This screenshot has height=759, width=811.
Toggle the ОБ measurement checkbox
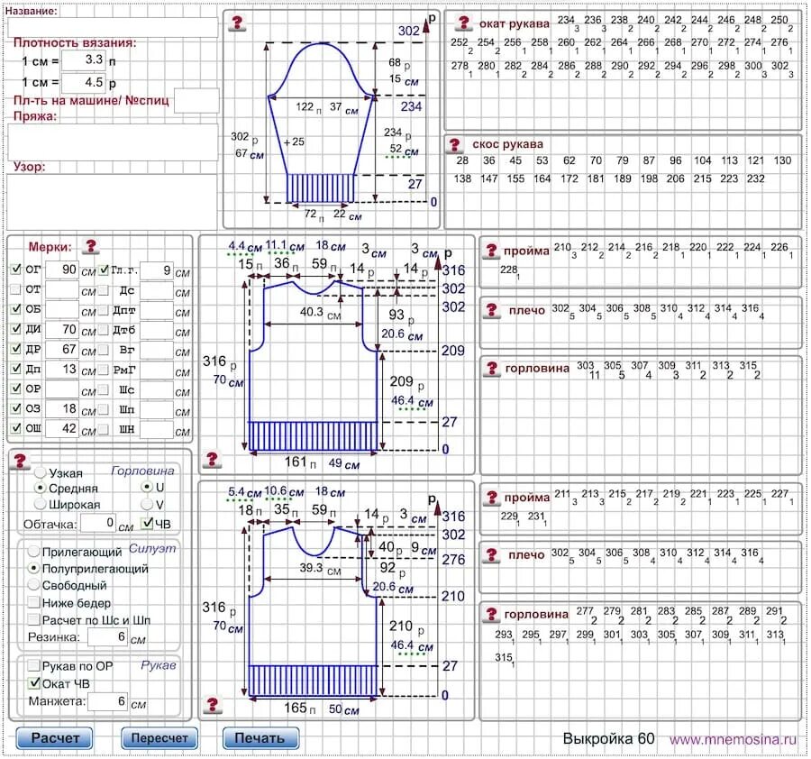[16, 309]
